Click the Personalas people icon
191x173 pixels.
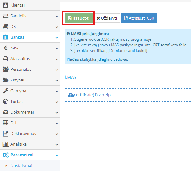[x=5, y=69]
